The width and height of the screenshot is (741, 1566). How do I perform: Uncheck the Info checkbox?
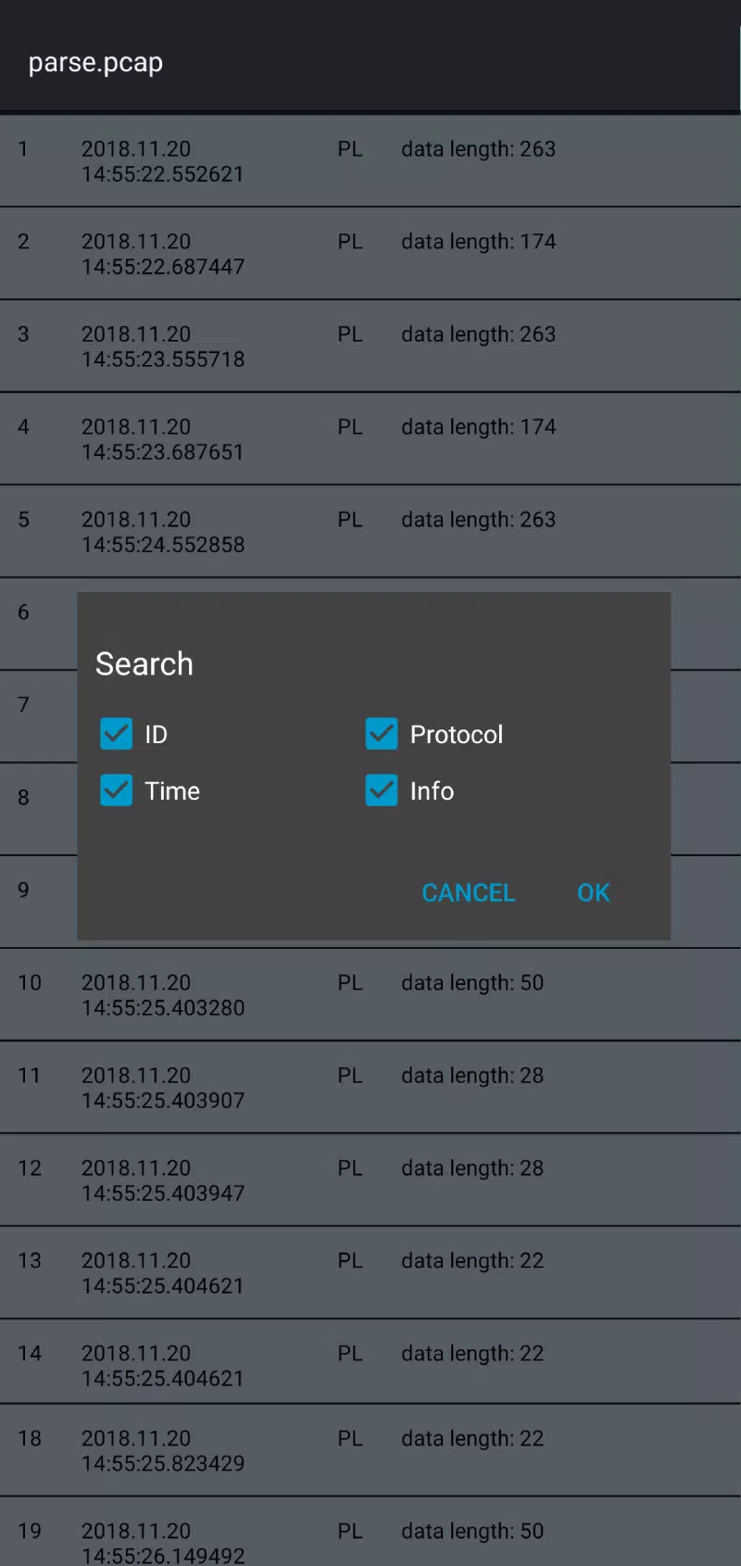pyautogui.click(x=382, y=790)
